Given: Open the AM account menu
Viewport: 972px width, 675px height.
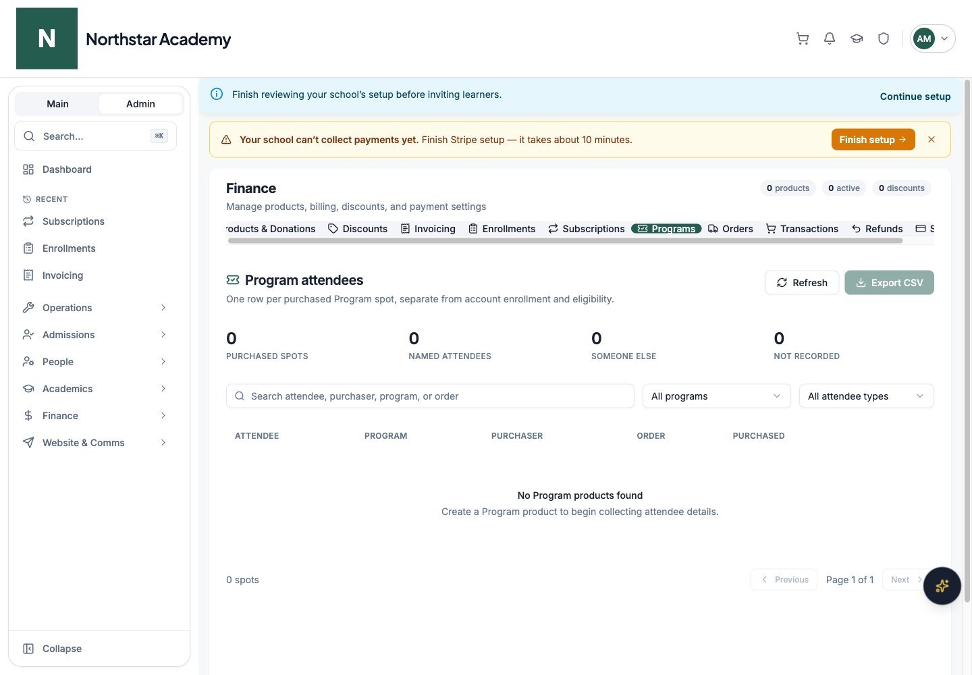Looking at the screenshot, I should click(933, 38).
